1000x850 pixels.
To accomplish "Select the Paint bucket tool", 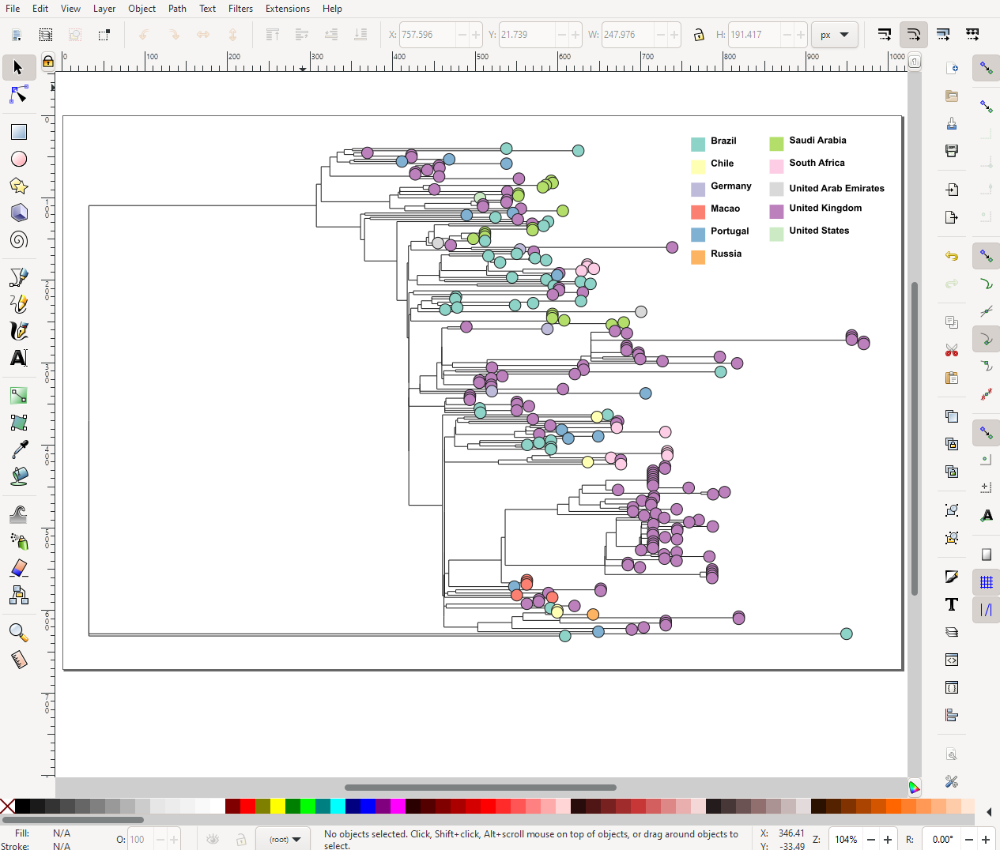I will pyautogui.click(x=18, y=476).
